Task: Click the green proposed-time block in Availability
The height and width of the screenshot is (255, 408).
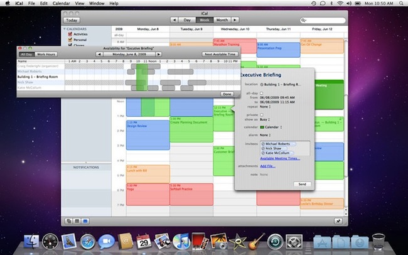Action: pyautogui.click(x=142, y=77)
